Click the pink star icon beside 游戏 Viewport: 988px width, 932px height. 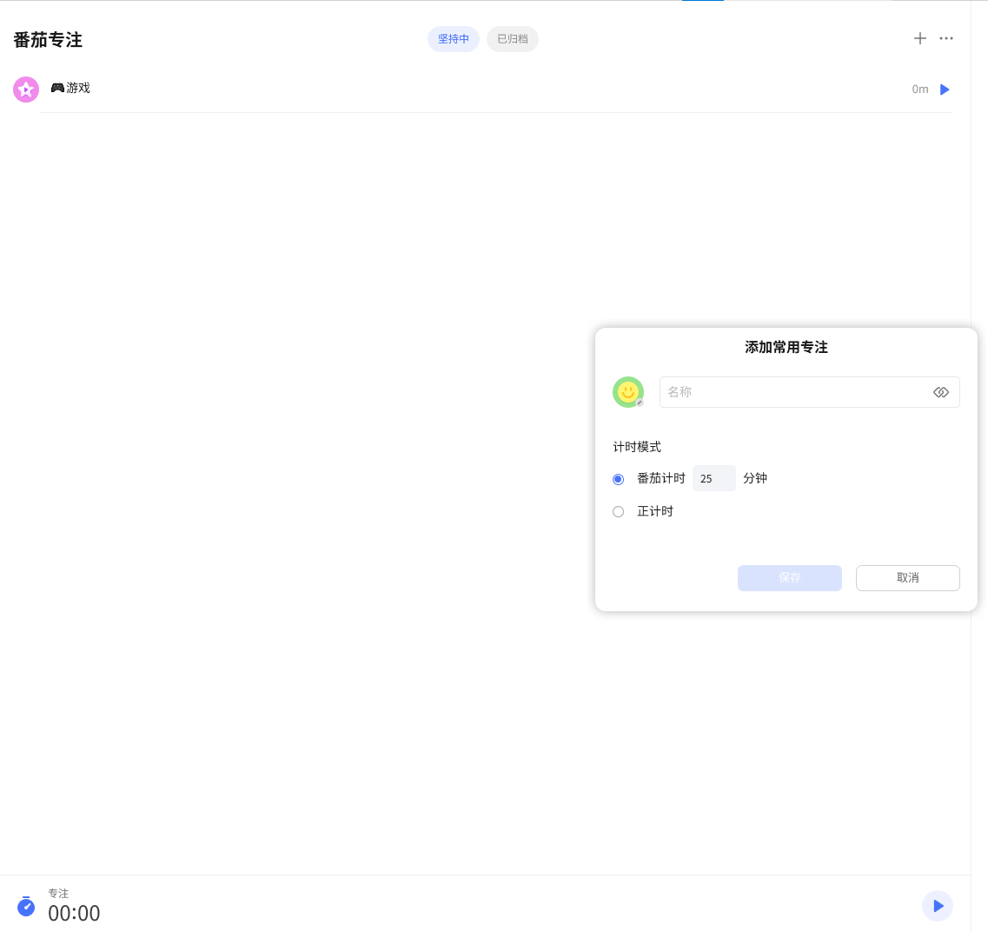pyautogui.click(x=26, y=90)
